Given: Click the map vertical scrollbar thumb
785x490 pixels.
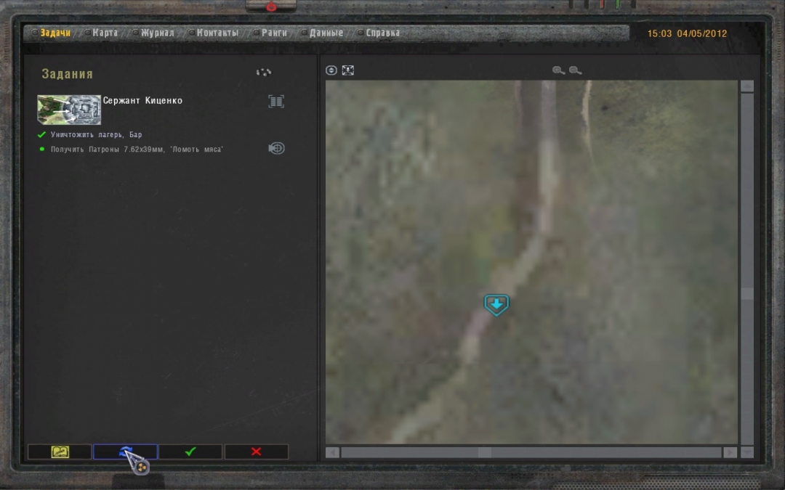Looking at the screenshot, I should pos(747,293).
